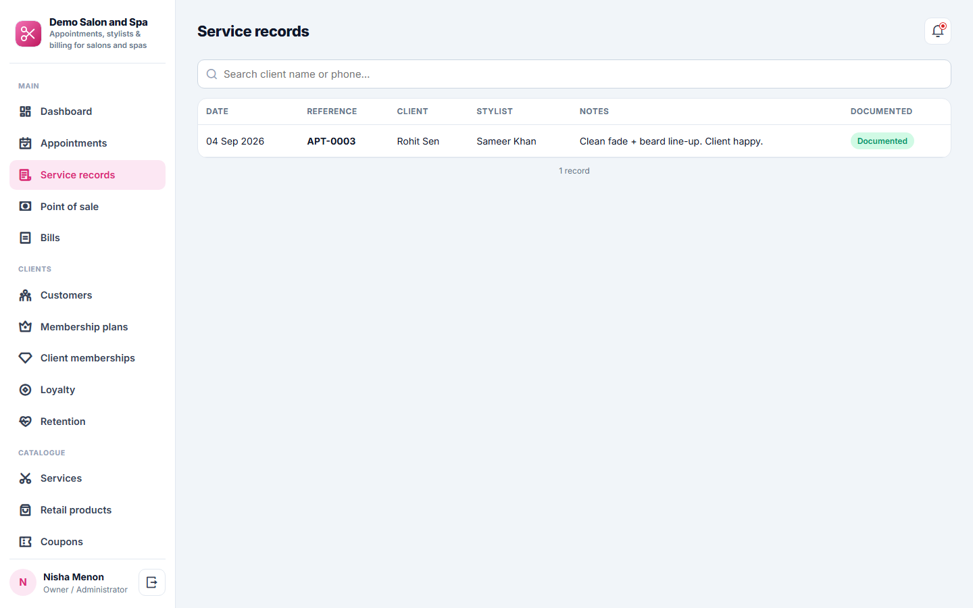Click the Clean fade notes text
This screenshot has width=973, height=608.
click(x=671, y=141)
